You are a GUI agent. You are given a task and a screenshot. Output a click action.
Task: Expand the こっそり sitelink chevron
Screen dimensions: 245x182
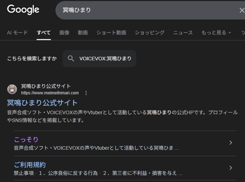230,143
